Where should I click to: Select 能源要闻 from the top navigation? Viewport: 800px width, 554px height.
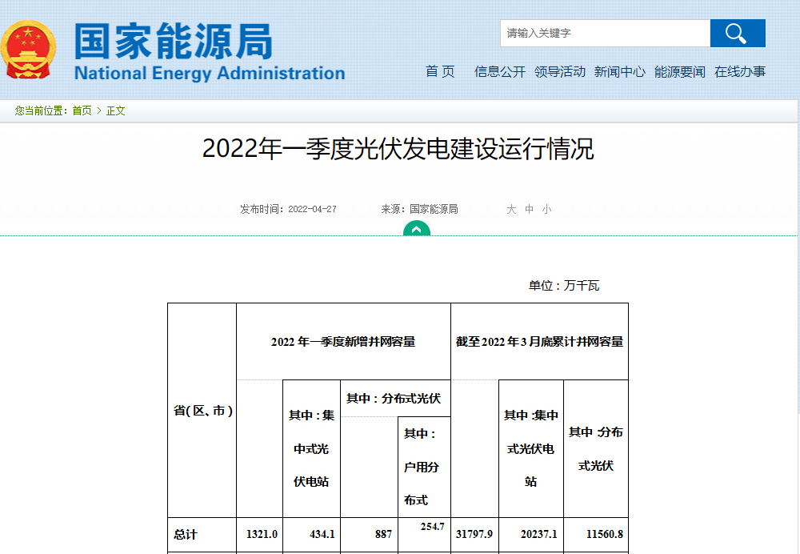pos(680,71)
